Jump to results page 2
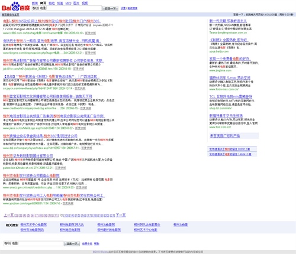Image resolution: width=296 pixels, height=254 pixels. click(x=16, y=216)
